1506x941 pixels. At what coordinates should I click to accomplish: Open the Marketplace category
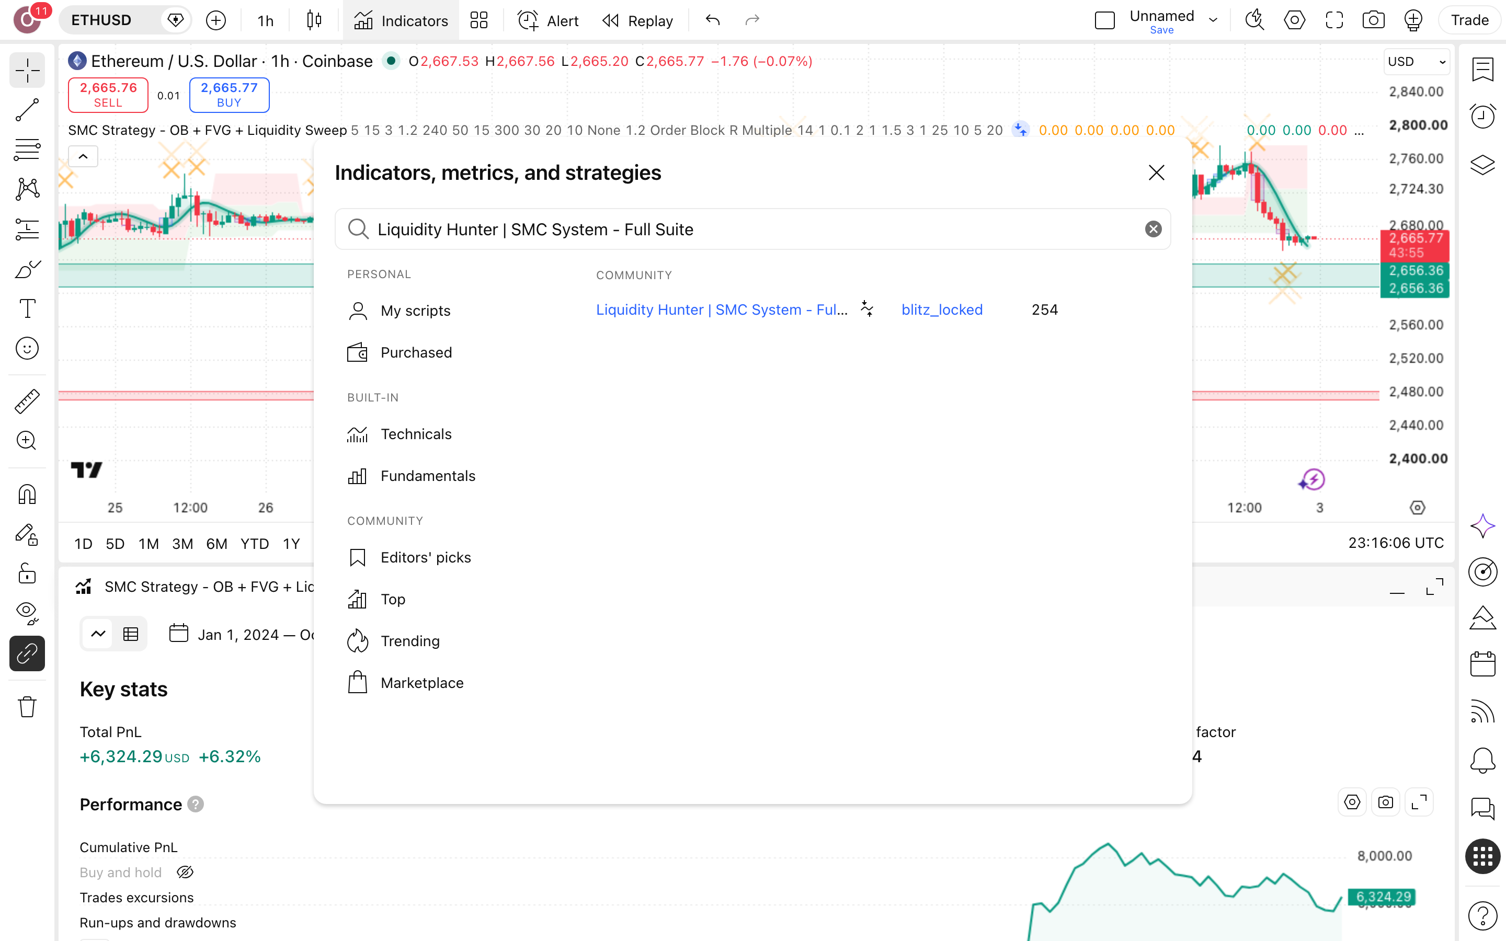[405, 683]
